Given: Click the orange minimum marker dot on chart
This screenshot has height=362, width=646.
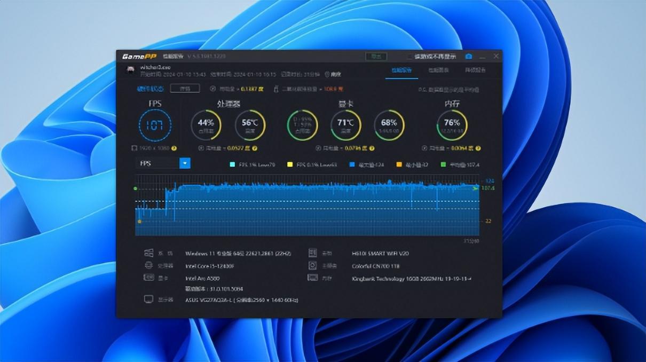Looking at the screenshot, I should (x=140, y=221).
